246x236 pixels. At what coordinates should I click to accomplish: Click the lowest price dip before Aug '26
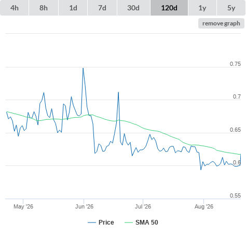pos(201,170)
